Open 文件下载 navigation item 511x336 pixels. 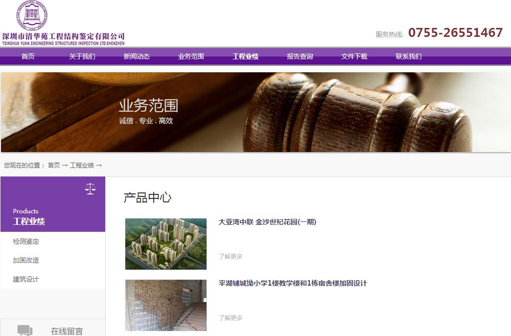354,56
